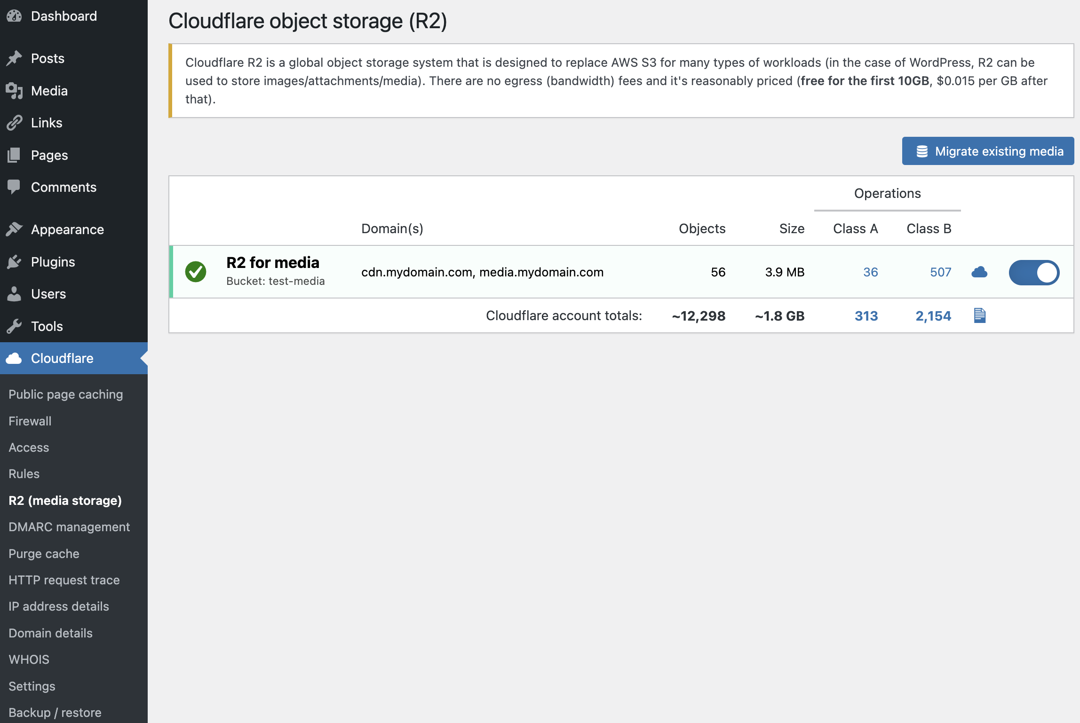This screenshot has height=723, width=1080.
Task: Select the R2 (media storage) menu item
Action: [x=65, y=500]
